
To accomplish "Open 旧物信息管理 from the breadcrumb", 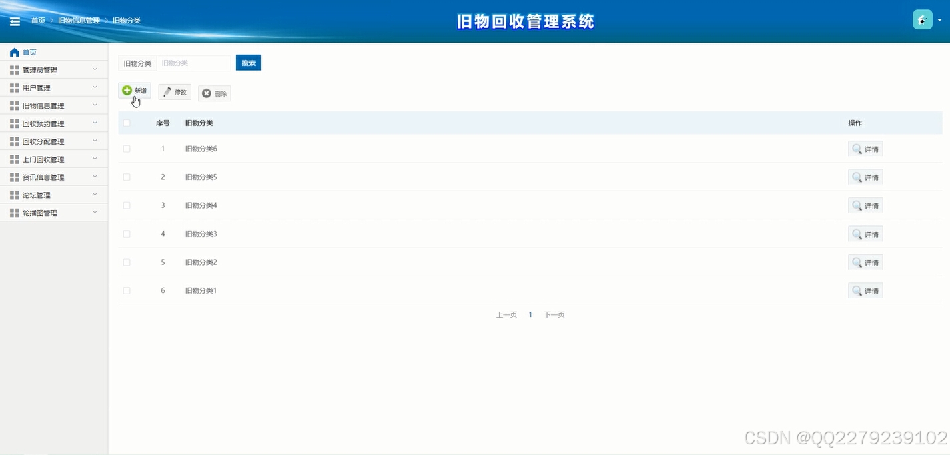I will click(79, 20).
